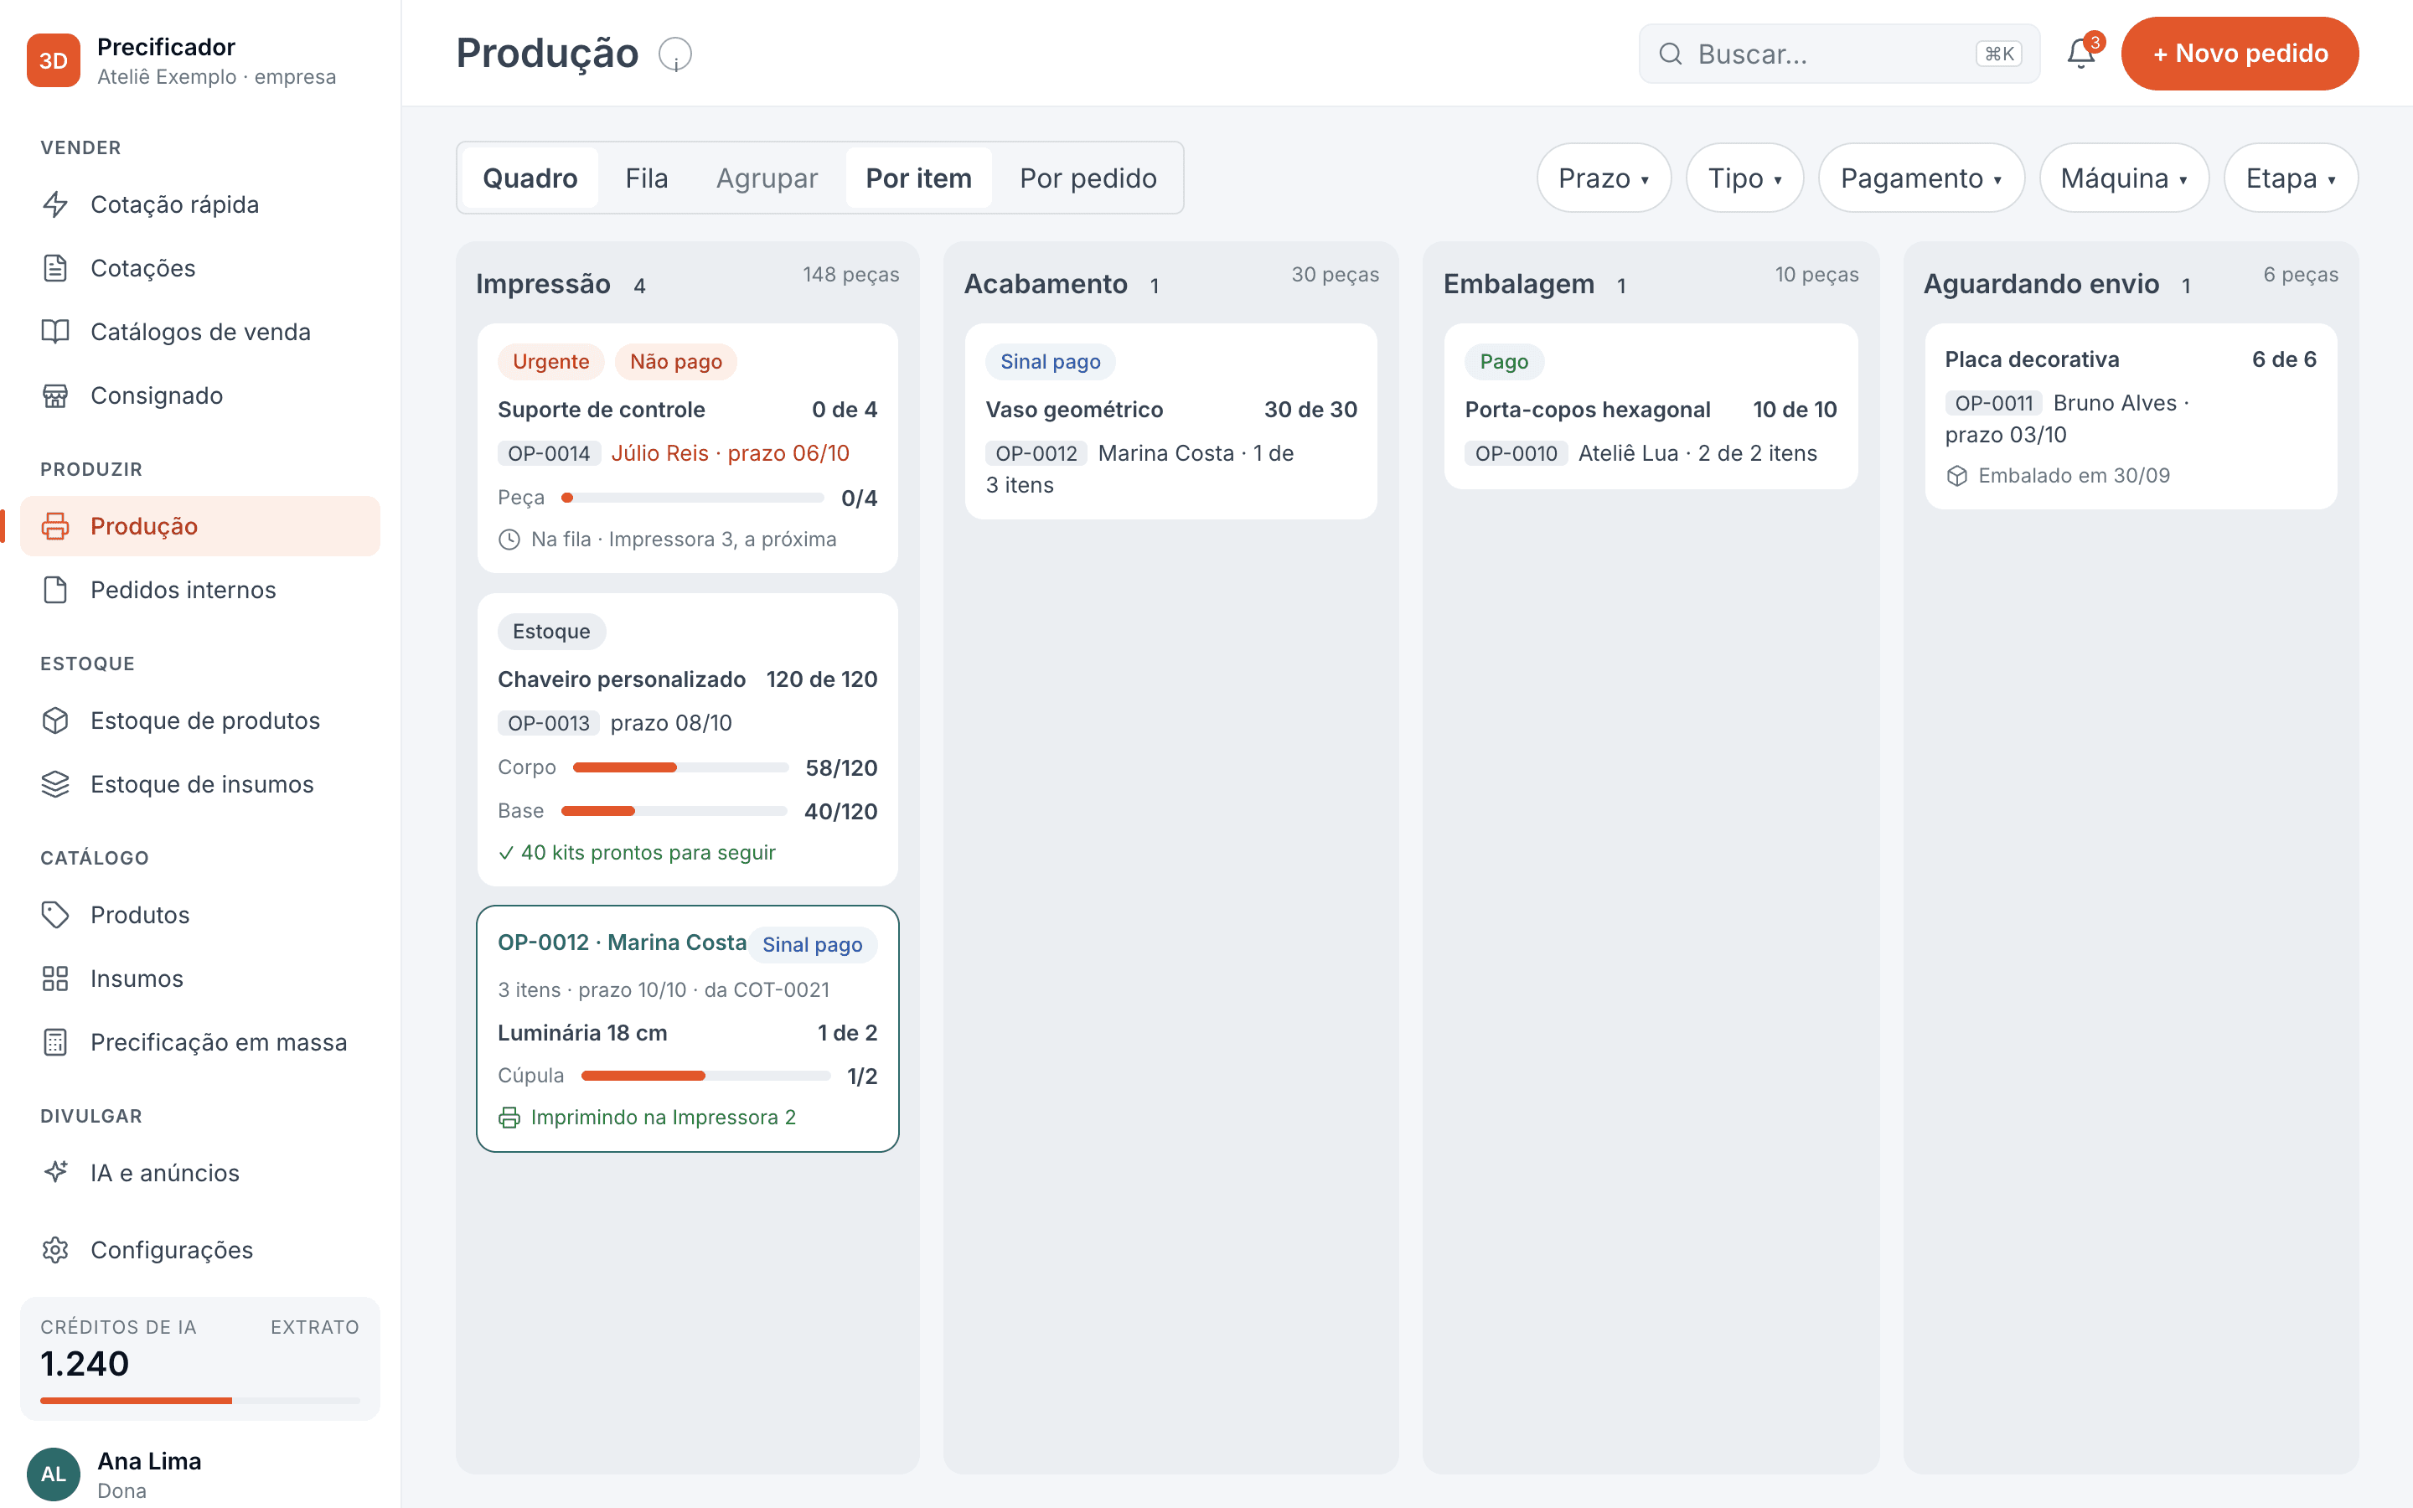Click the credits value 1.240
Image resolution: width=2413 pixels, height=1508 pixels.
(85, 1365)
